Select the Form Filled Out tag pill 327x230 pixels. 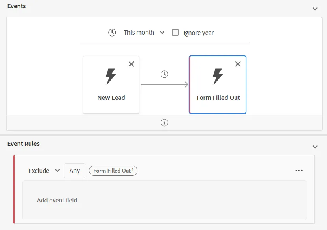(x=113, y=171)
